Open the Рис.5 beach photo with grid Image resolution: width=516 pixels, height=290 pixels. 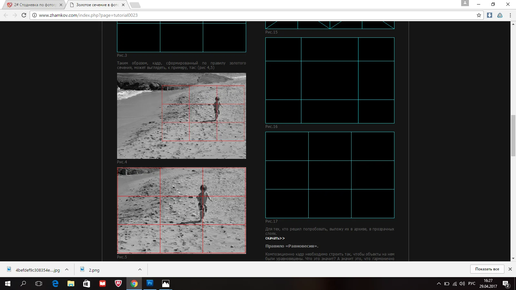[181, 210]
